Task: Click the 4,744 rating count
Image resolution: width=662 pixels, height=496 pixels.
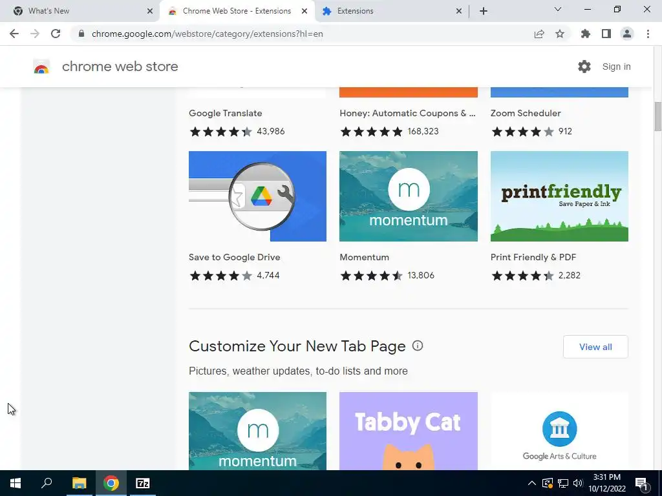Action: click(x=268, y=275)
